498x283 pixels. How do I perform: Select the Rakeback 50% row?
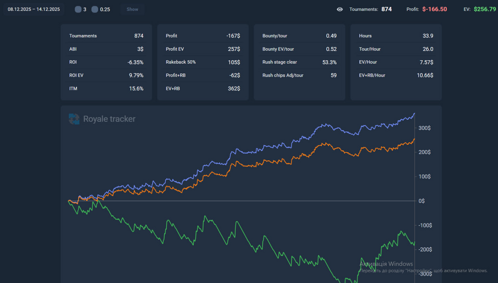[203, 62]
